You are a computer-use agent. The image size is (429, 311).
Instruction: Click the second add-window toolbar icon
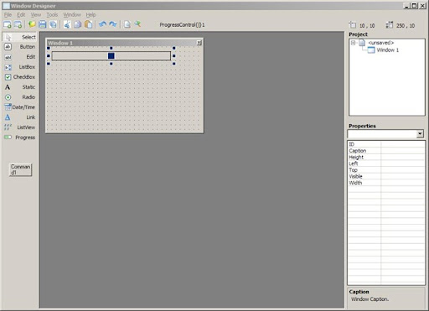18,24
